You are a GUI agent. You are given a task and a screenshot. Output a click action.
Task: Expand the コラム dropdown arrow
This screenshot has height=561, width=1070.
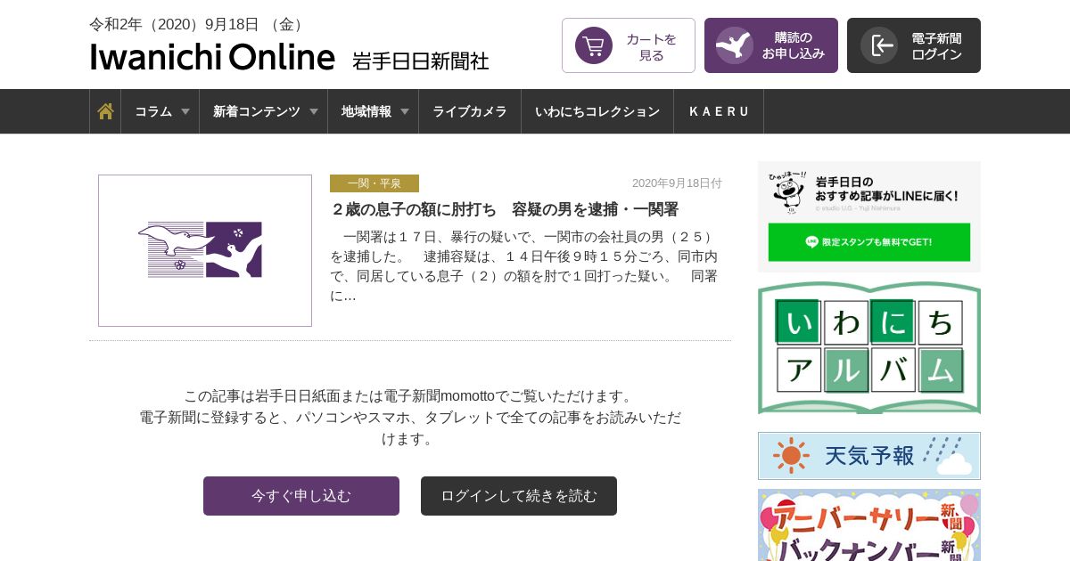point(185,111)
